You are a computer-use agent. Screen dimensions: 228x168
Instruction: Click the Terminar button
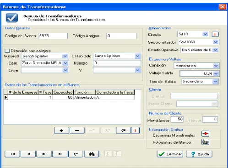(x=170, y=154)
